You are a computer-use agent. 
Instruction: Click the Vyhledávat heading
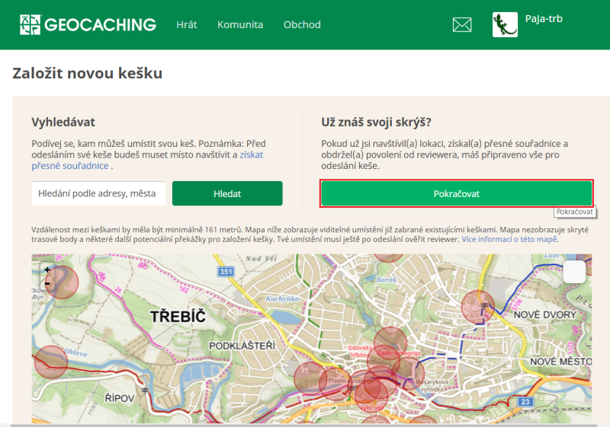point(63,123)
